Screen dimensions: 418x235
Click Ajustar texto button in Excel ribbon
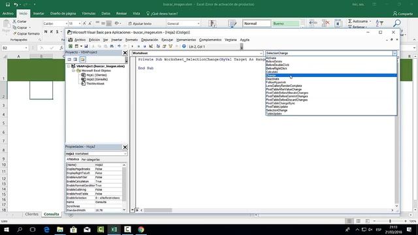click(x=140, y=23)
